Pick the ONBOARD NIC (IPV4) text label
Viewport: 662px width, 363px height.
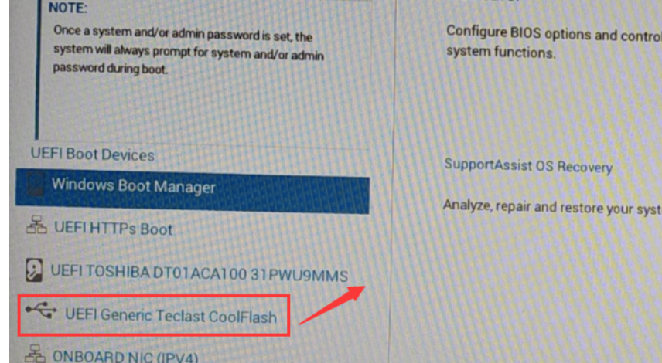click(x=125, y=357)
